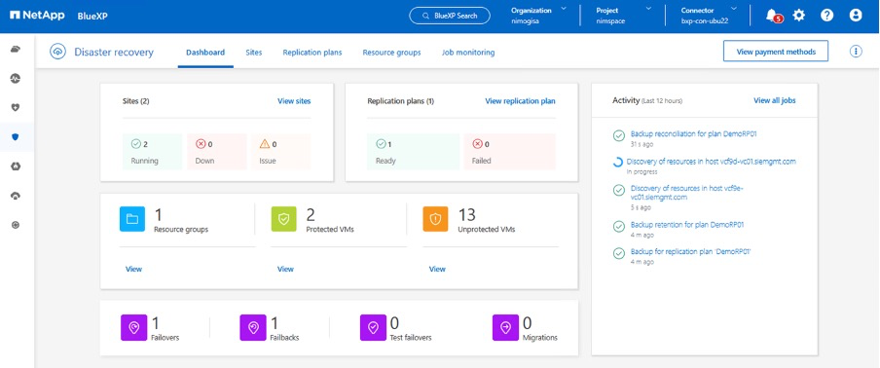Click the in-progress spinner for vcf9d discovery
Viewport: 880px width, 368px height.
(x=617, y=163)
